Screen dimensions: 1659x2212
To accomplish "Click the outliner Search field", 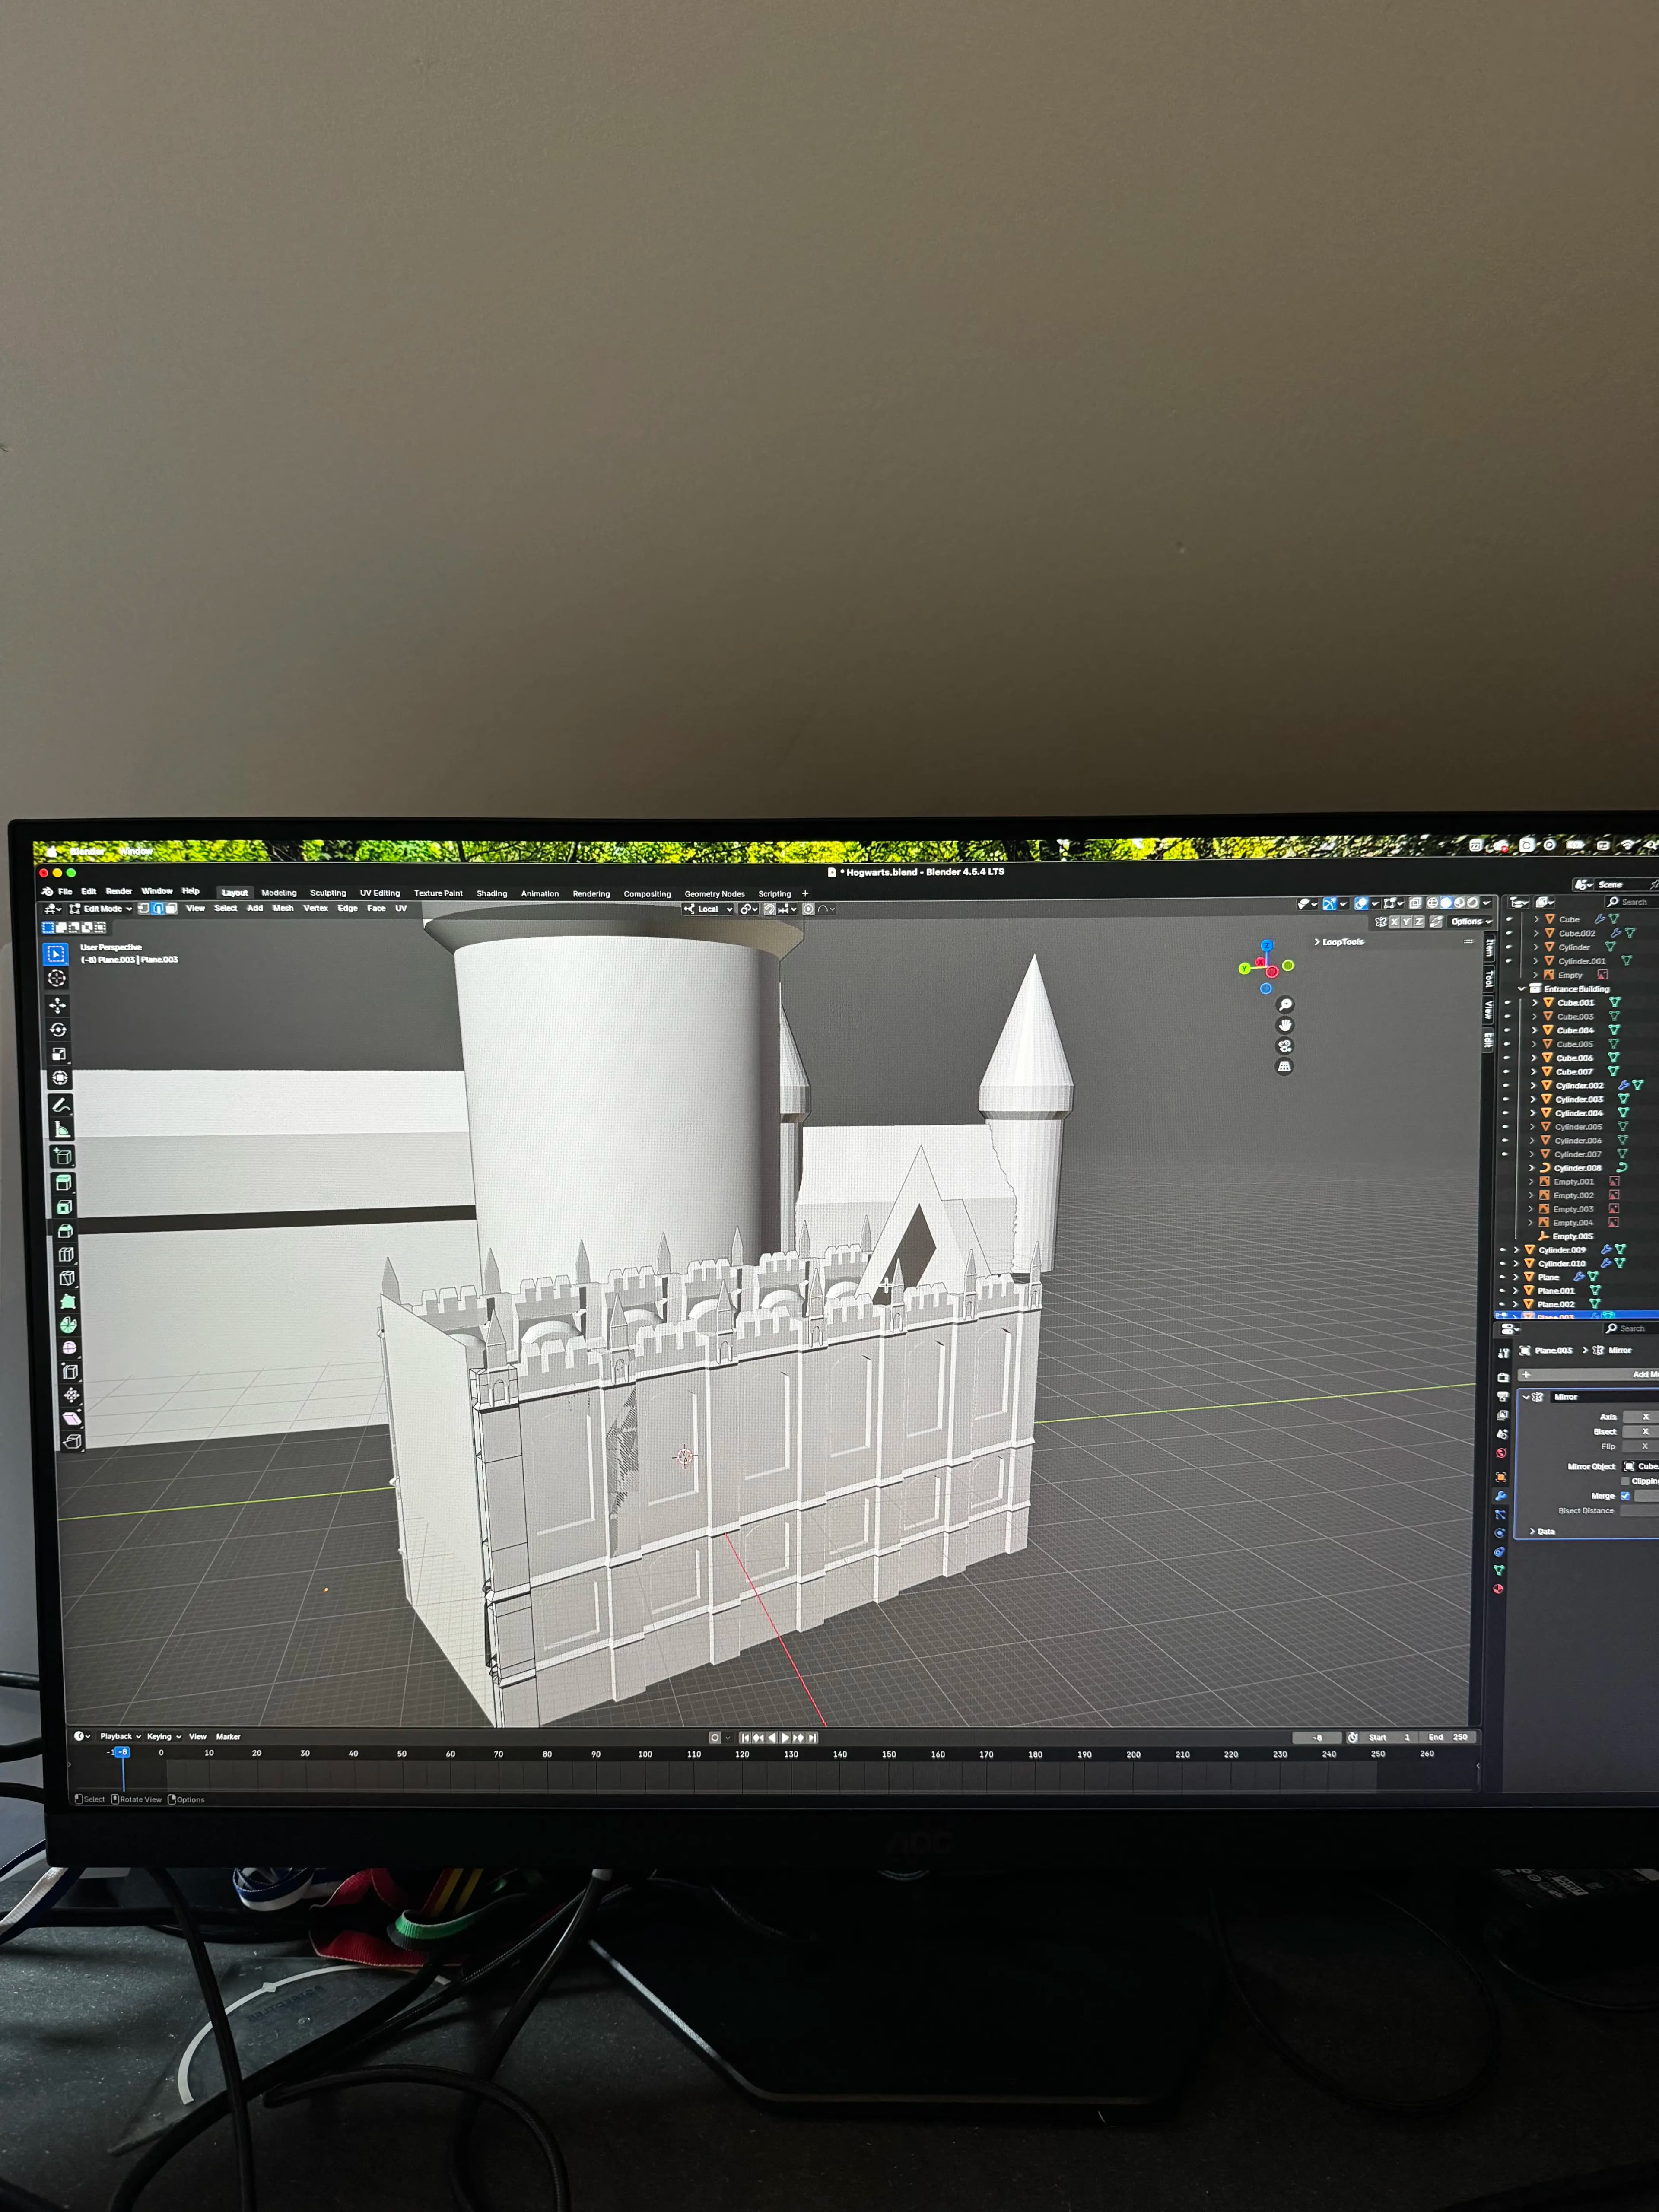I will (x=1631, y=902).
